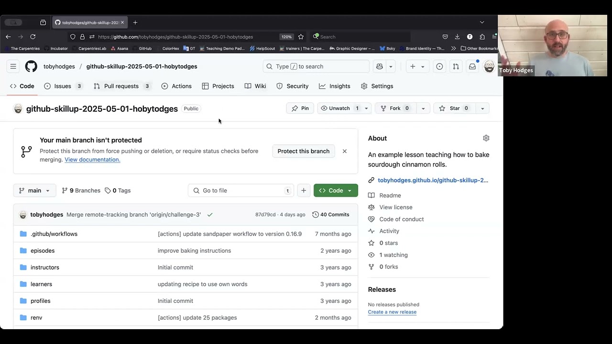Open the Firefox application menu

pos(494,37)
